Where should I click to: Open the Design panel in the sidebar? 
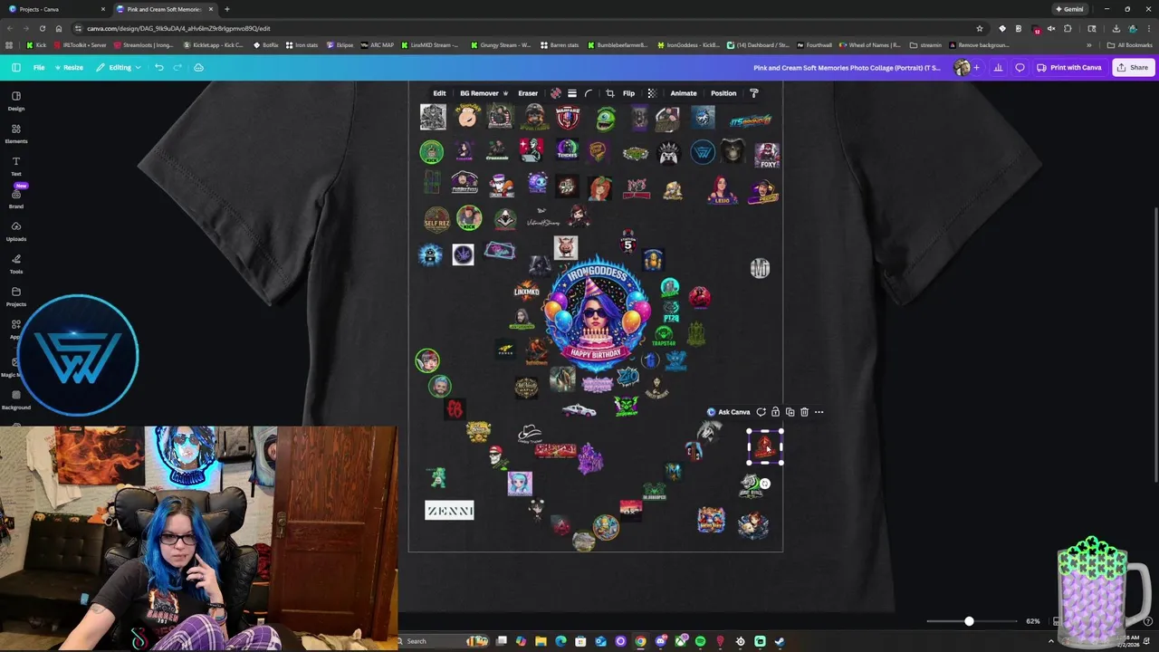pos(16,101)
